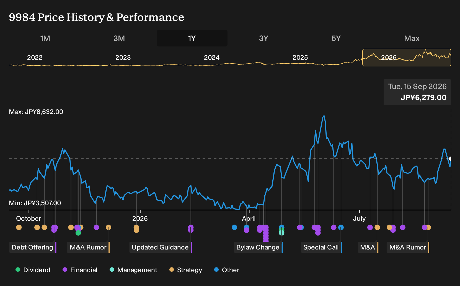Select the 1M time range tab
This screenshot has height=286, width=460.
pos(45,38)
